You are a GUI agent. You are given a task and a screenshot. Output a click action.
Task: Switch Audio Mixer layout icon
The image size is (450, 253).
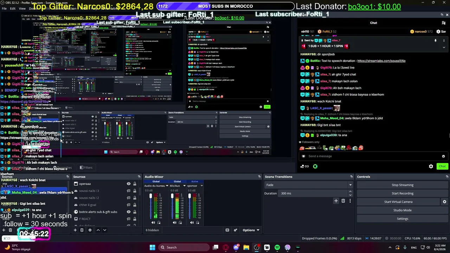(x=227, y=230)
